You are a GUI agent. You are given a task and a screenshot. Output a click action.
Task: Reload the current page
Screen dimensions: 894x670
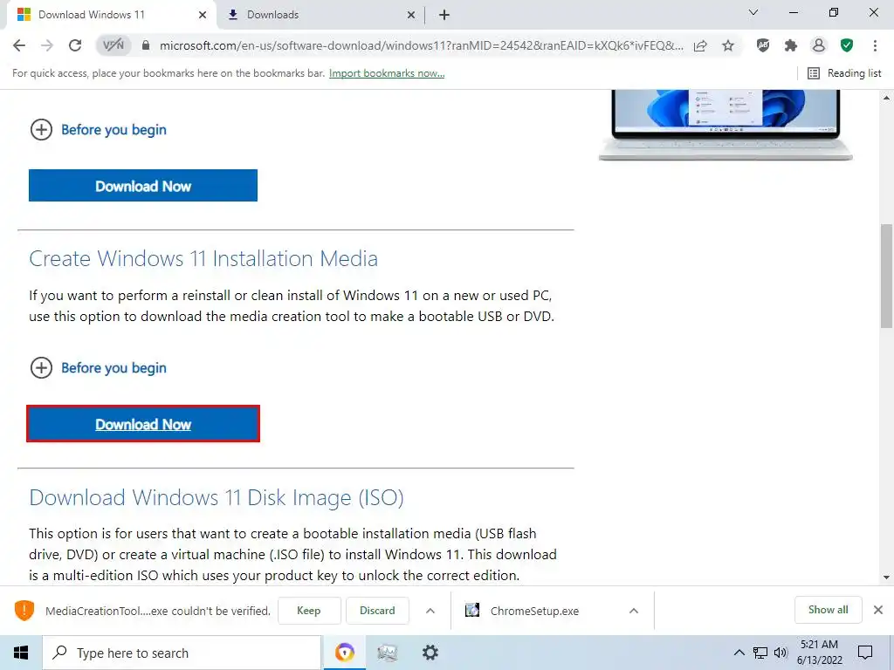tap(75, 45)
